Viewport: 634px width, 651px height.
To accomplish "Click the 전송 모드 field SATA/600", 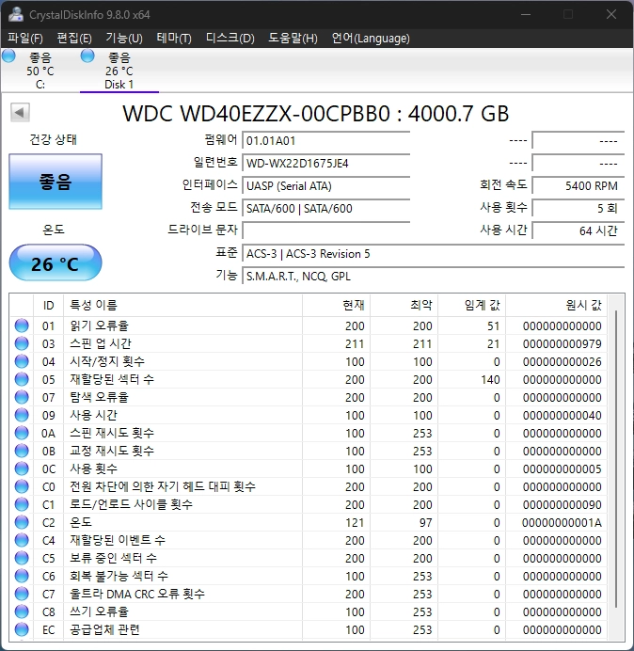I will (325, 208).
